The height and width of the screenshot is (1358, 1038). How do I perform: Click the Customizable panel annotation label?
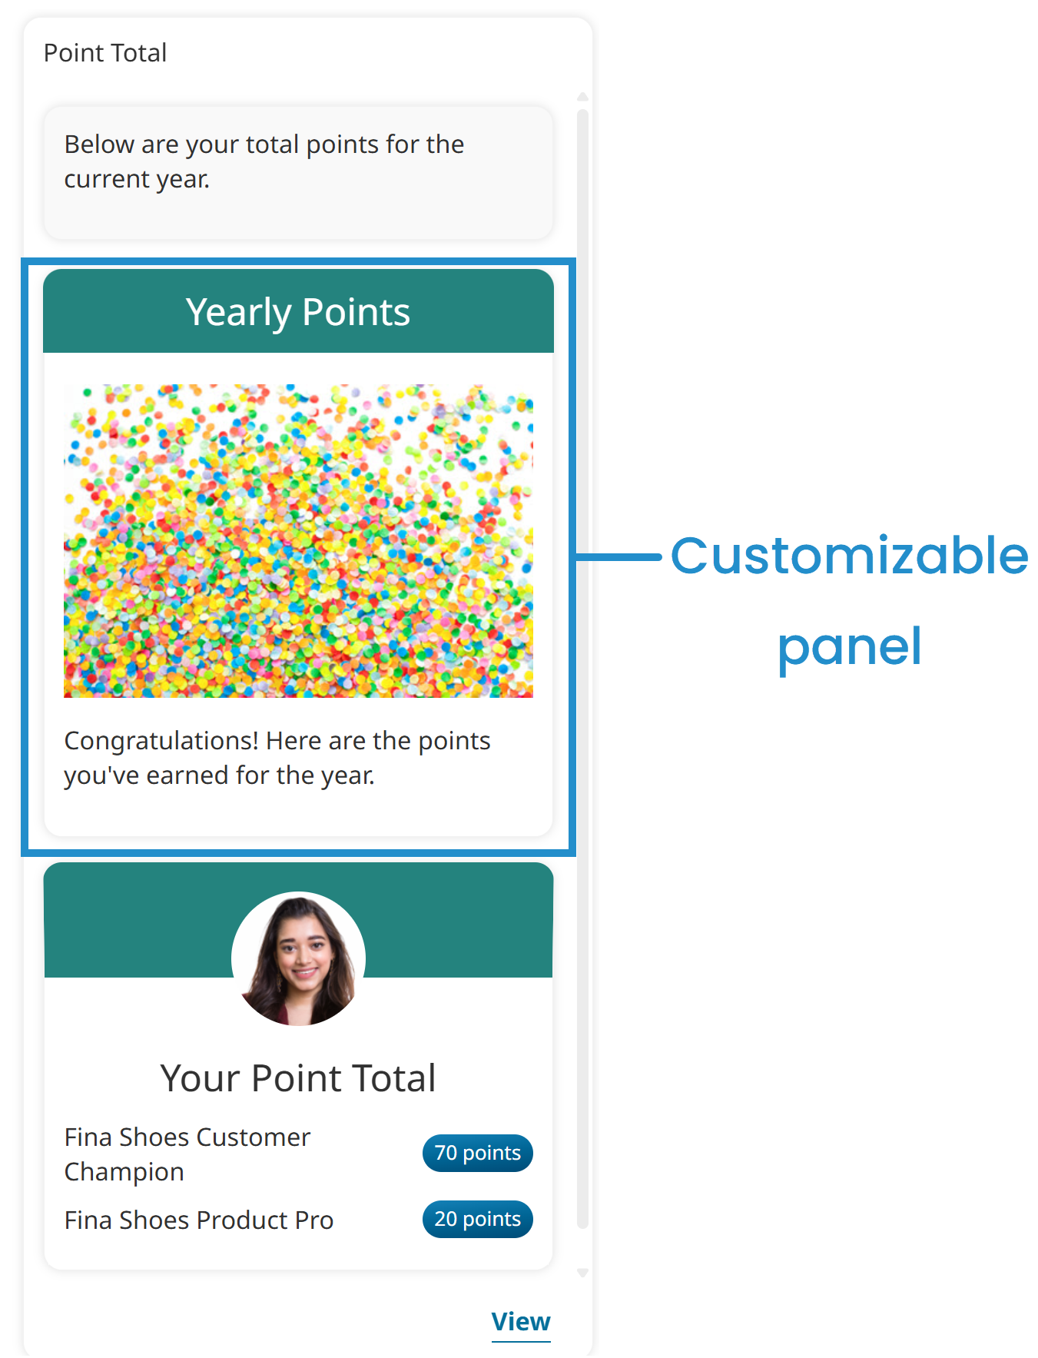click(848, 599)
